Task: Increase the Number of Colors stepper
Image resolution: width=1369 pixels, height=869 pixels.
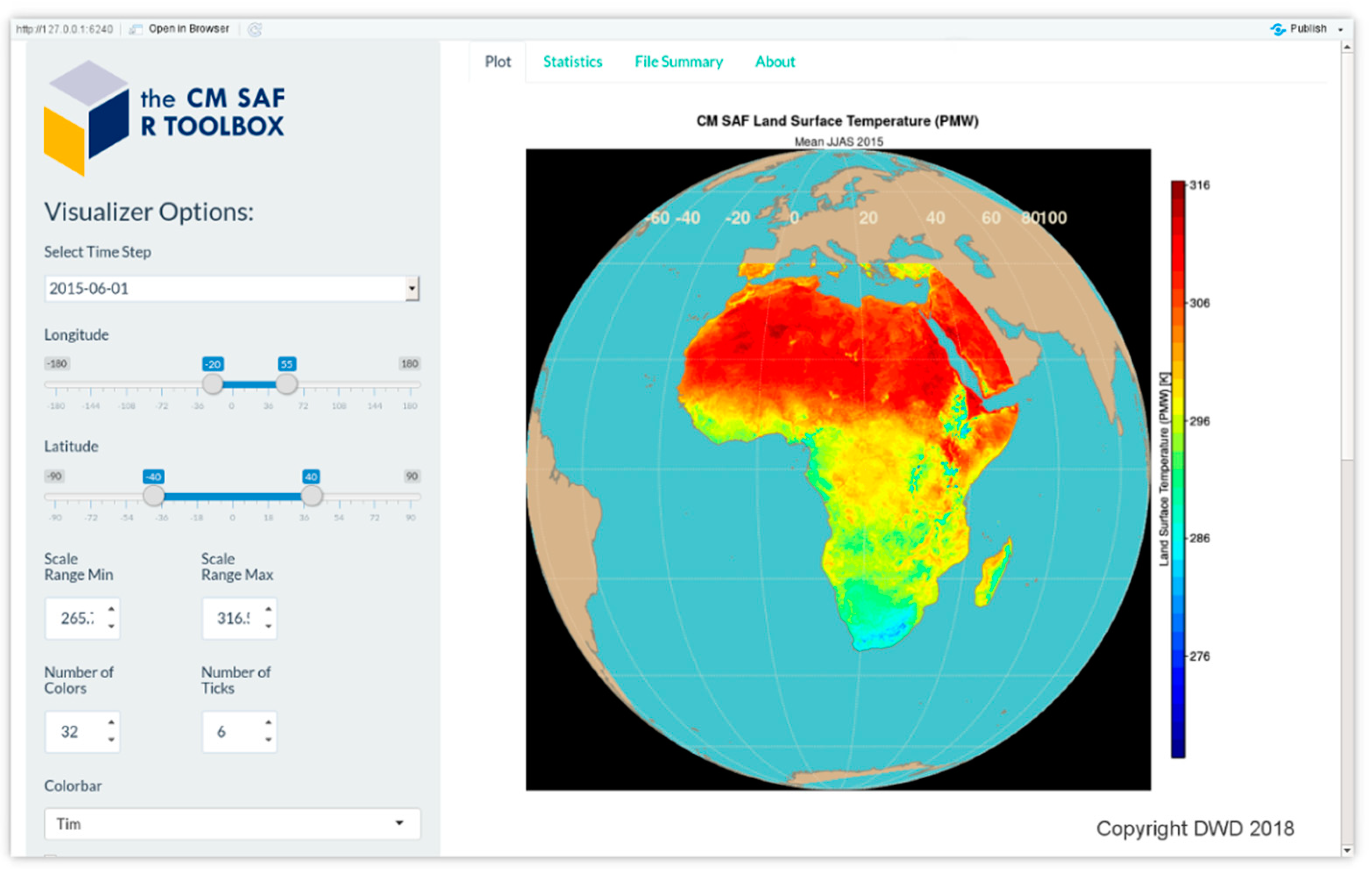Action: 111,722
